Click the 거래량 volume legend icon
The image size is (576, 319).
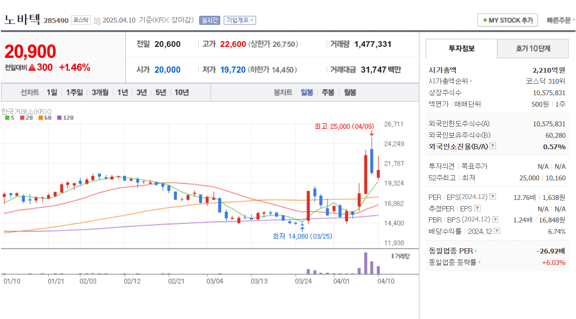tap(393, 256)
